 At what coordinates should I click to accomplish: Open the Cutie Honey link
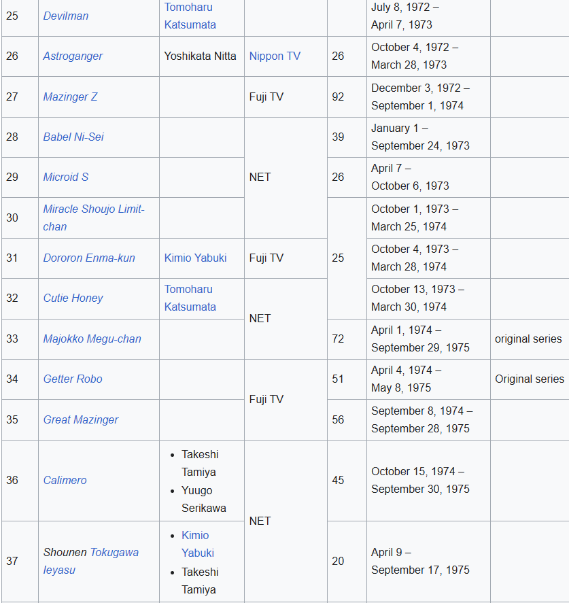click(73, 298)
